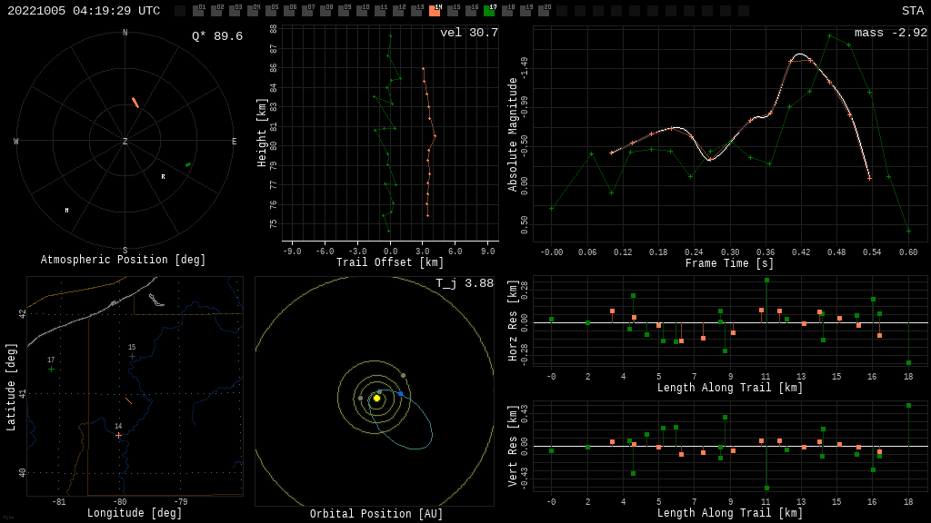
Task: Click the zenith Z marker in sky plot
Action: pyautogui.click(x=125, y=142)
